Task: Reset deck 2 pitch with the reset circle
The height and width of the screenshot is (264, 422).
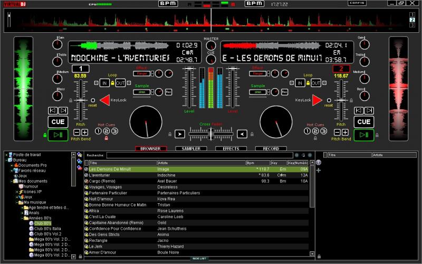Action: coord(329,100)
